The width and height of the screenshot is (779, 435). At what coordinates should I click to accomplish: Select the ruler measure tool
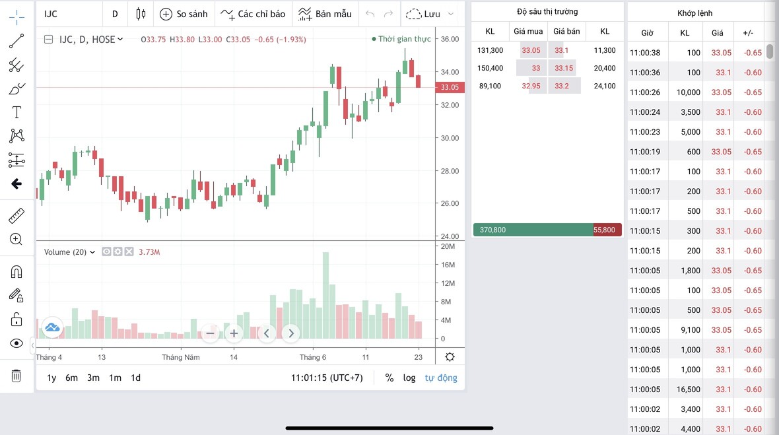coord(17,216)
